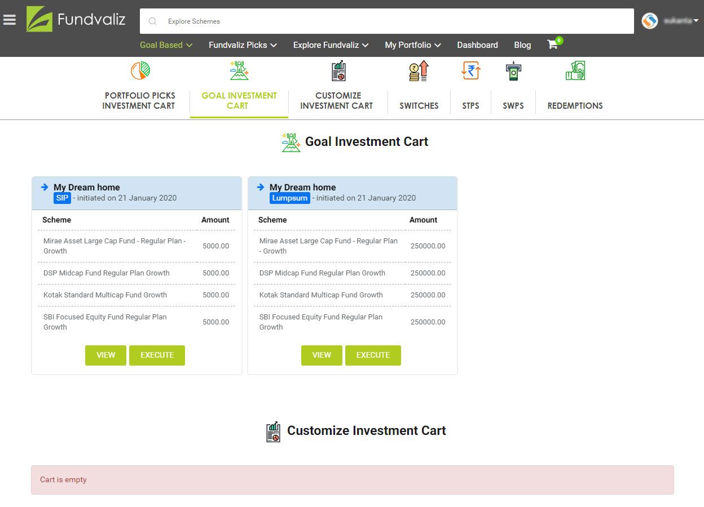The image size is (704, 507).
Task: Click the SWPS ATM icon
Action: 513,70
